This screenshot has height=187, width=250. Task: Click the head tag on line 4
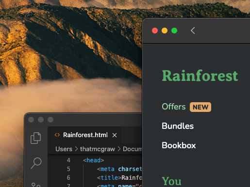point(93,160)
